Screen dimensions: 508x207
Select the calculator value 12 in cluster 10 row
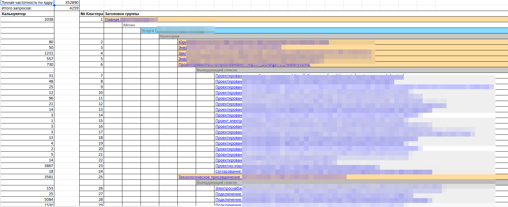pos(28,93)
